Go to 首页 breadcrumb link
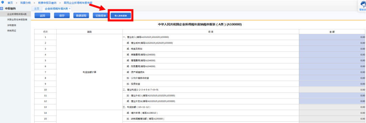 10,3
